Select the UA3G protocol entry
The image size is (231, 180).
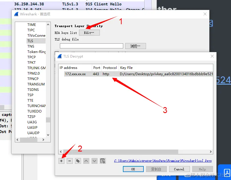(32, 122)
